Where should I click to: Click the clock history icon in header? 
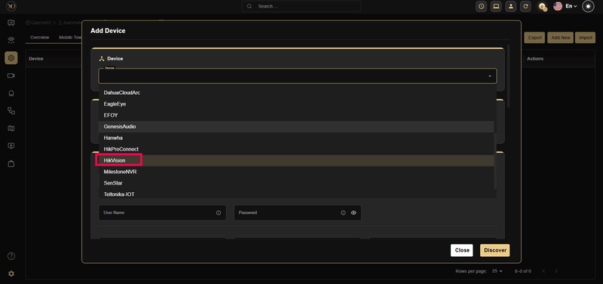point(481,6)
